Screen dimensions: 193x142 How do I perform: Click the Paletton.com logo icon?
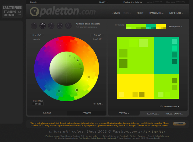[x=34, y=12]
